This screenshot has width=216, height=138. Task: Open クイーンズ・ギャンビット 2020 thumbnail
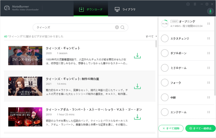25,55
